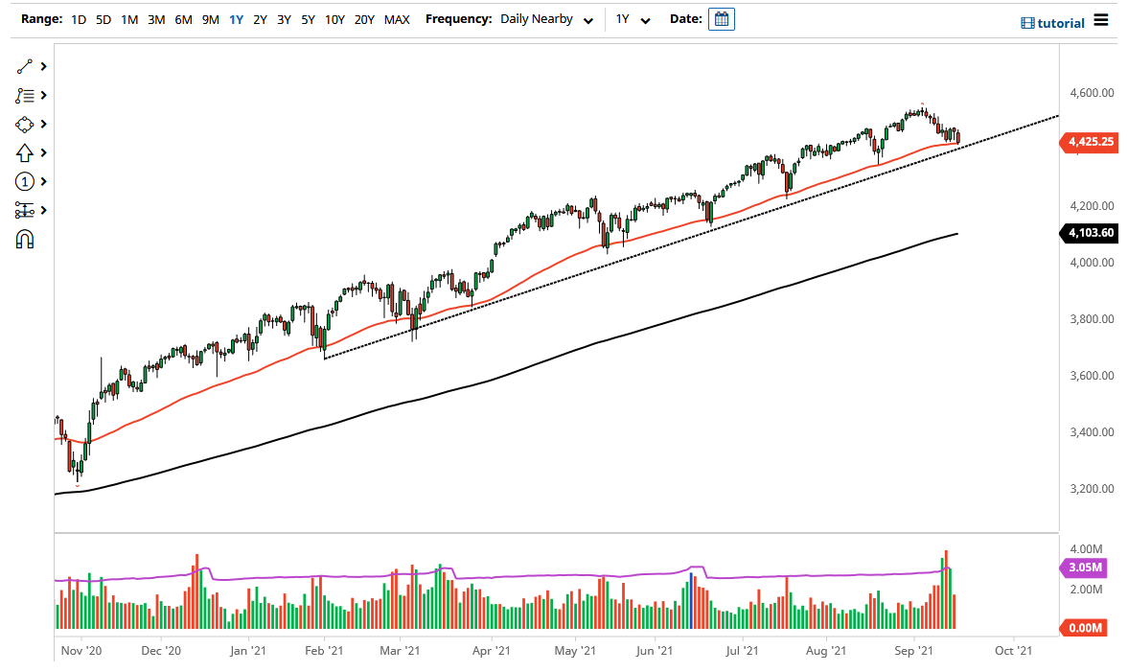Open the hamburger menu at top right
Viewport: 1128px width, 672px height.
point(1102,19)
